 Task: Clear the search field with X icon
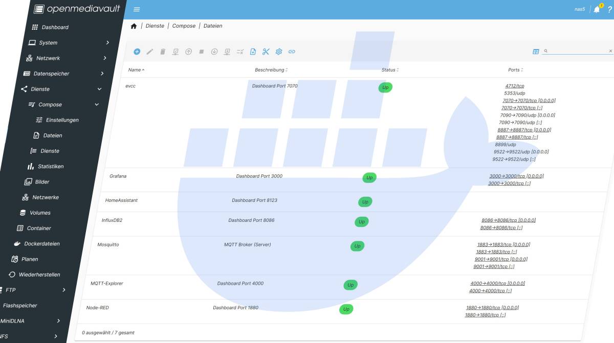coord(610,51)
